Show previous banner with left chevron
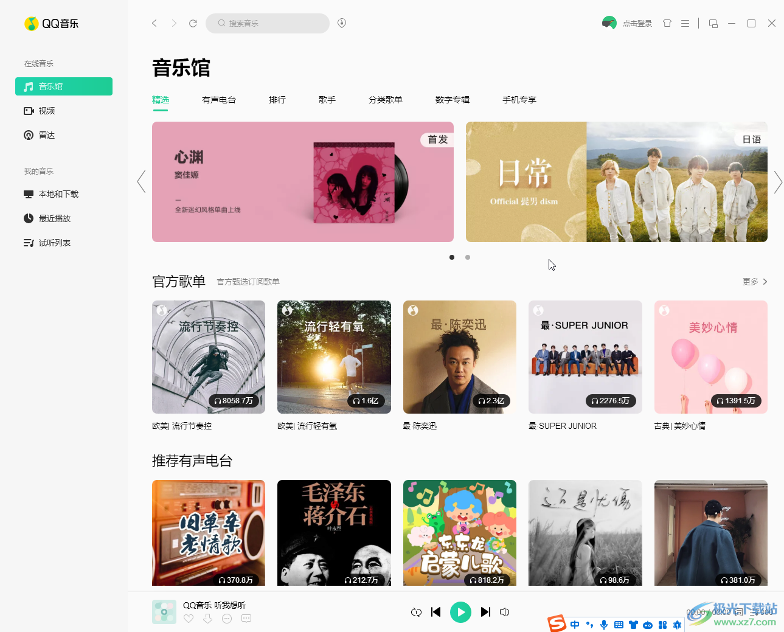Image resolution: width=784 pixels, height=632 pixels. point(142,181)
